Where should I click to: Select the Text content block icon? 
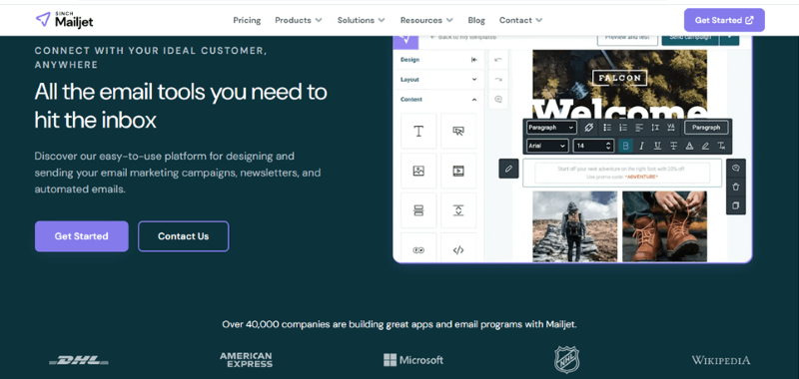418,132
